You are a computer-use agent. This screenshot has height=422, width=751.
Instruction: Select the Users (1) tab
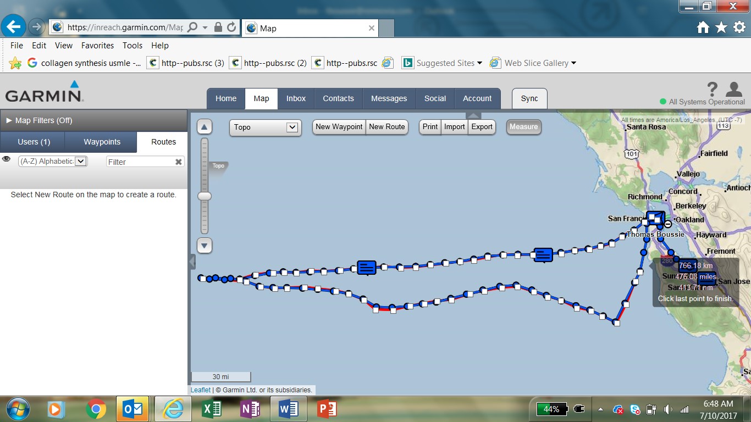(x=34, y=142)
